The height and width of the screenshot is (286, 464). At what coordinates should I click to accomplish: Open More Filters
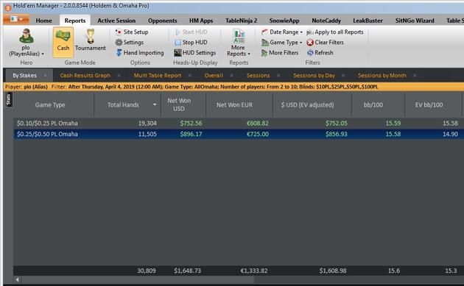click(280, 53)
